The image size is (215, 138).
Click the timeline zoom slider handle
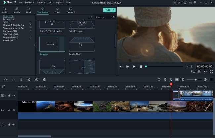[x=196, y=80]
